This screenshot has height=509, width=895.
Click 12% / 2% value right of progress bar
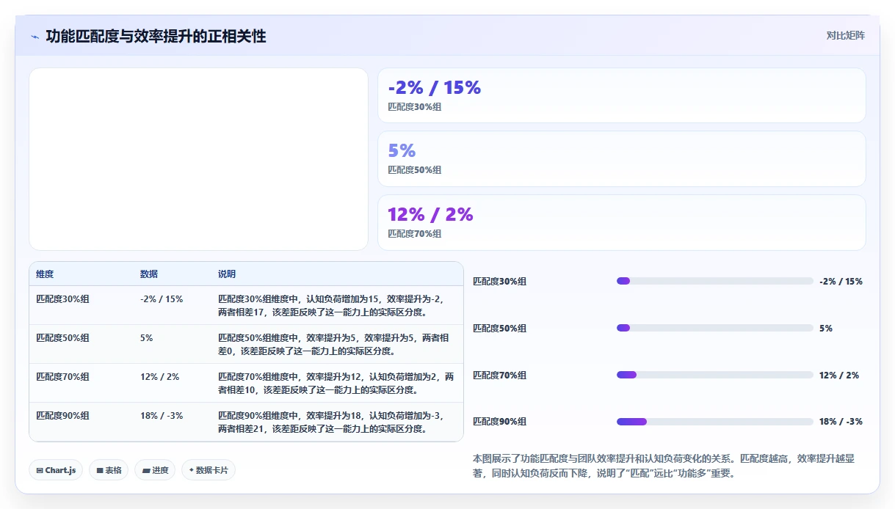[x=839, y=376]
